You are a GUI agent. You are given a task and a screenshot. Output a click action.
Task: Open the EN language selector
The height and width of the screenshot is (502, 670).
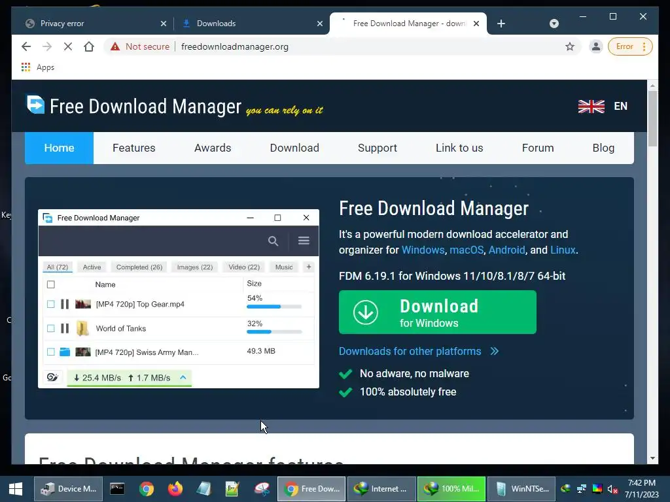click(620, 107)
